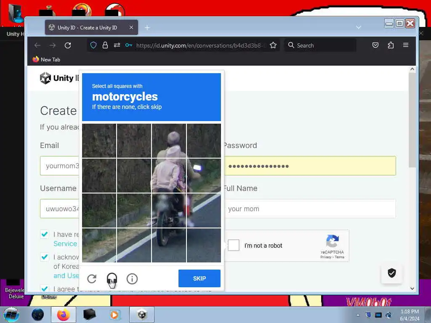The height and width of the screenshot is (323, 431).
Task: Uncheck the I have read terms checkbox
Action: [x=45, y=234]
